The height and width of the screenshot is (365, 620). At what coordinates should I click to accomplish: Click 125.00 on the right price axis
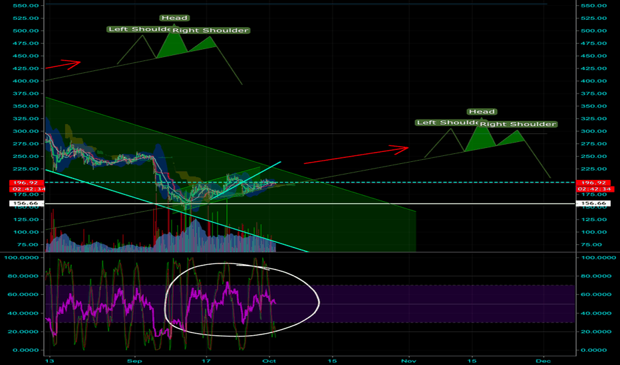(x=593, y=220)
